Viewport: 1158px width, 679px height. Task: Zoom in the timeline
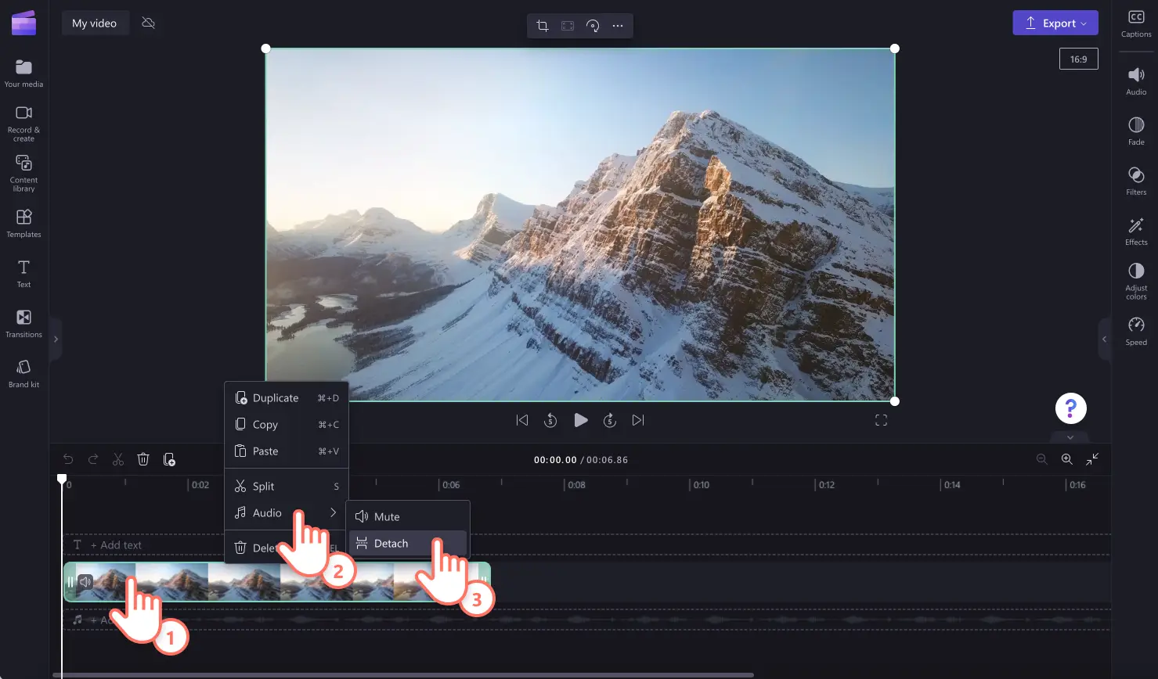click(x=1066, y=459)
